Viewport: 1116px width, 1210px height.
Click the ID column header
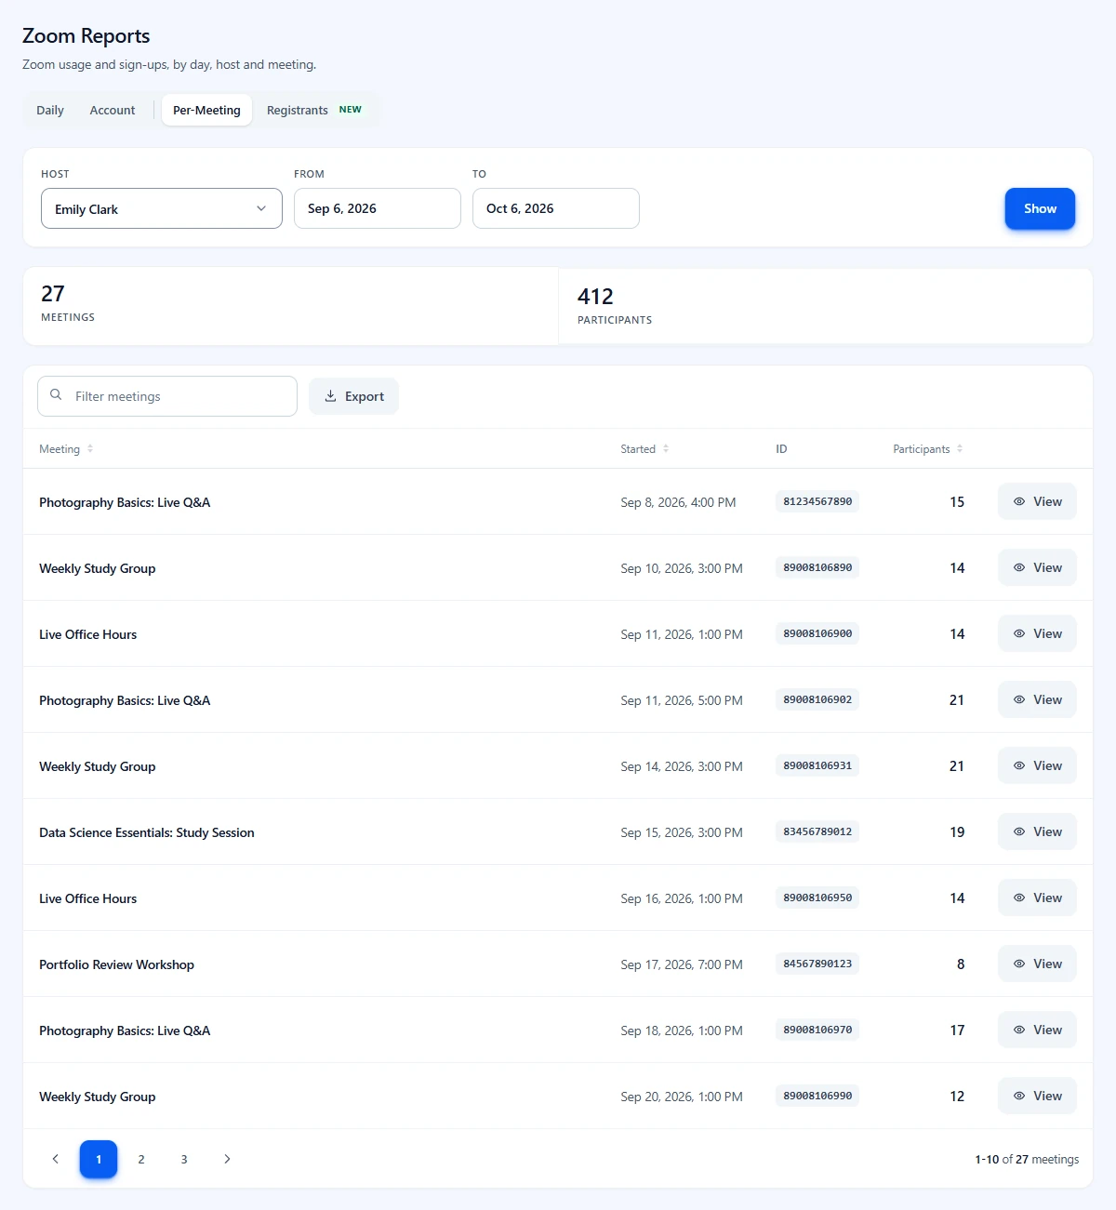pyautogui.click(x=781, y=449)
